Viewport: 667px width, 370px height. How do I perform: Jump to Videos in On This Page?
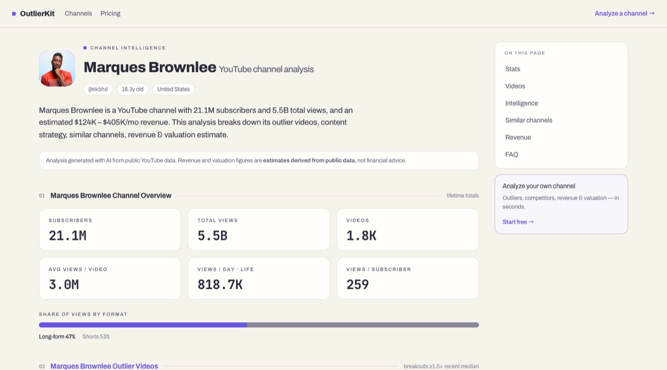515,86
